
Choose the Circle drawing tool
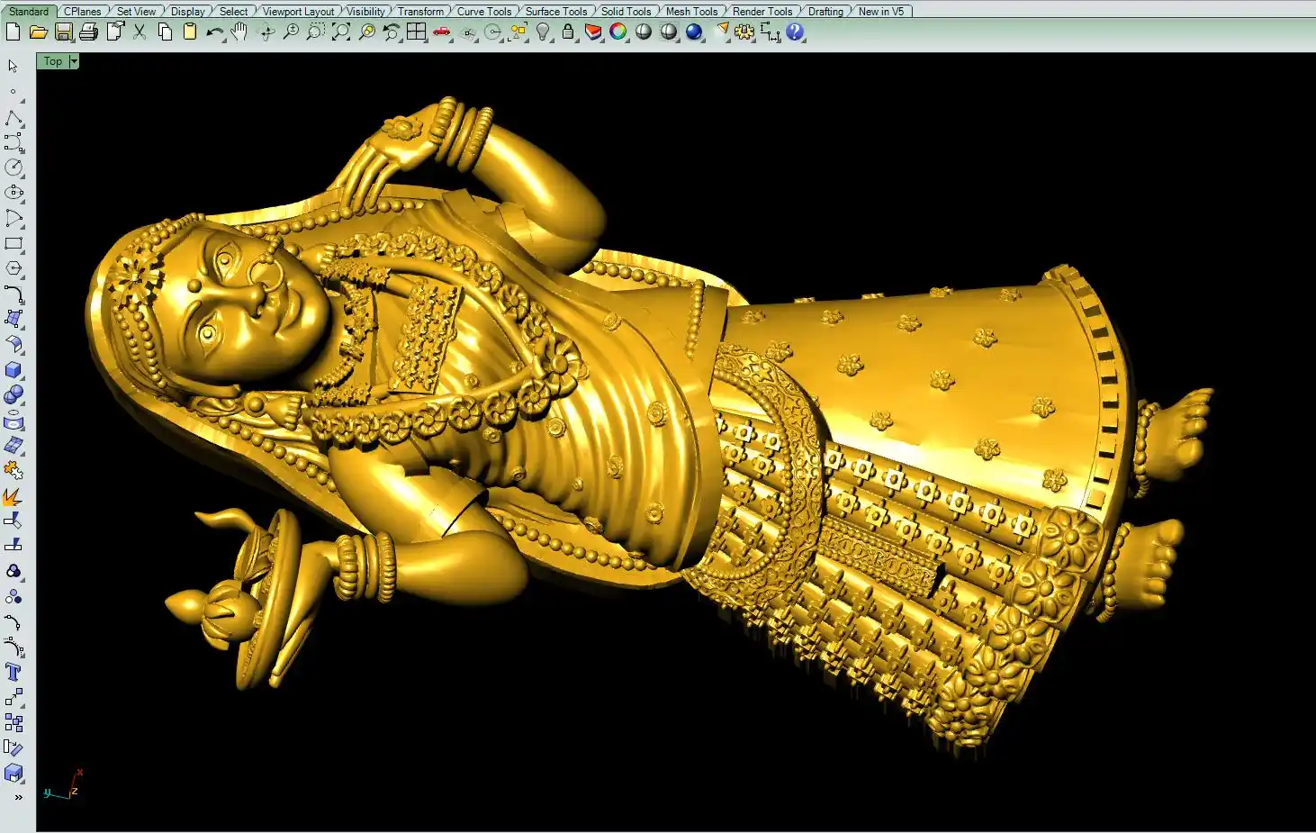(x=14, y=168)
